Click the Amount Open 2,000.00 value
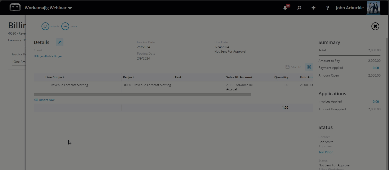 coord(374,75)
